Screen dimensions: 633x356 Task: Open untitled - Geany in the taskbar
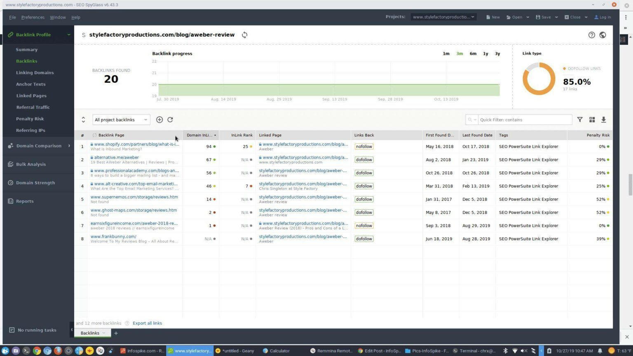tap(235, 351)
